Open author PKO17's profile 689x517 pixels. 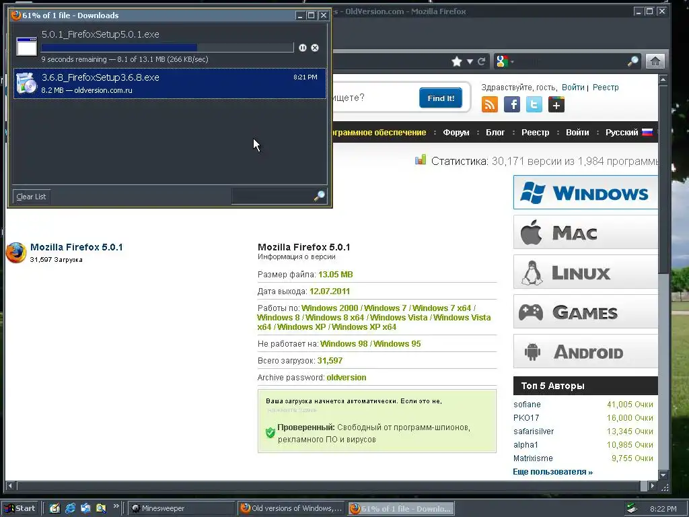click(526, 418)
